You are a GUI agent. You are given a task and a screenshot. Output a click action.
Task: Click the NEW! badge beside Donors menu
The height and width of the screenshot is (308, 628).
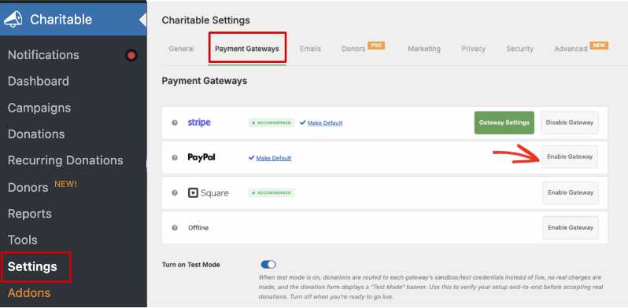65,185
